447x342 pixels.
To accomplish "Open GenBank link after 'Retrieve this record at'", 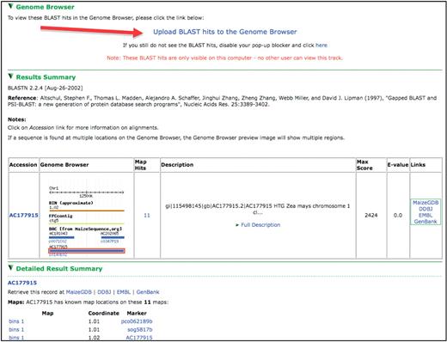I will click(148, 292).
